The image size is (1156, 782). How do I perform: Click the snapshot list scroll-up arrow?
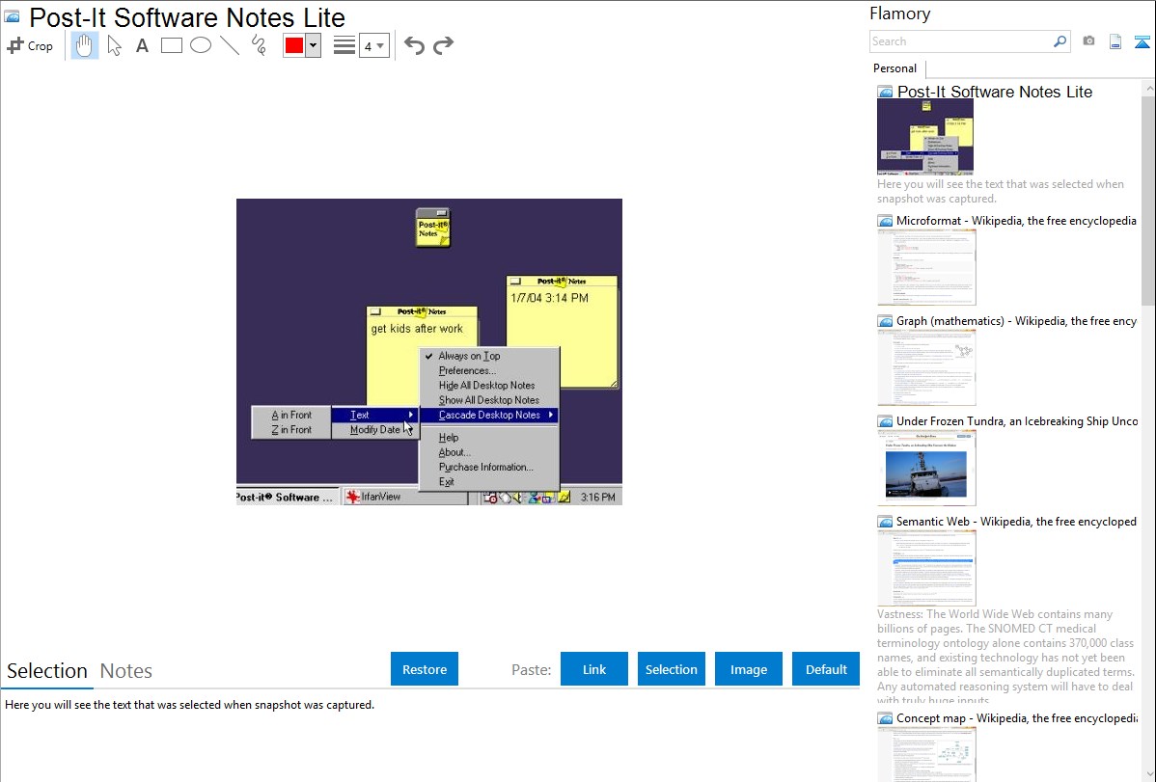tap(1148, 88)
